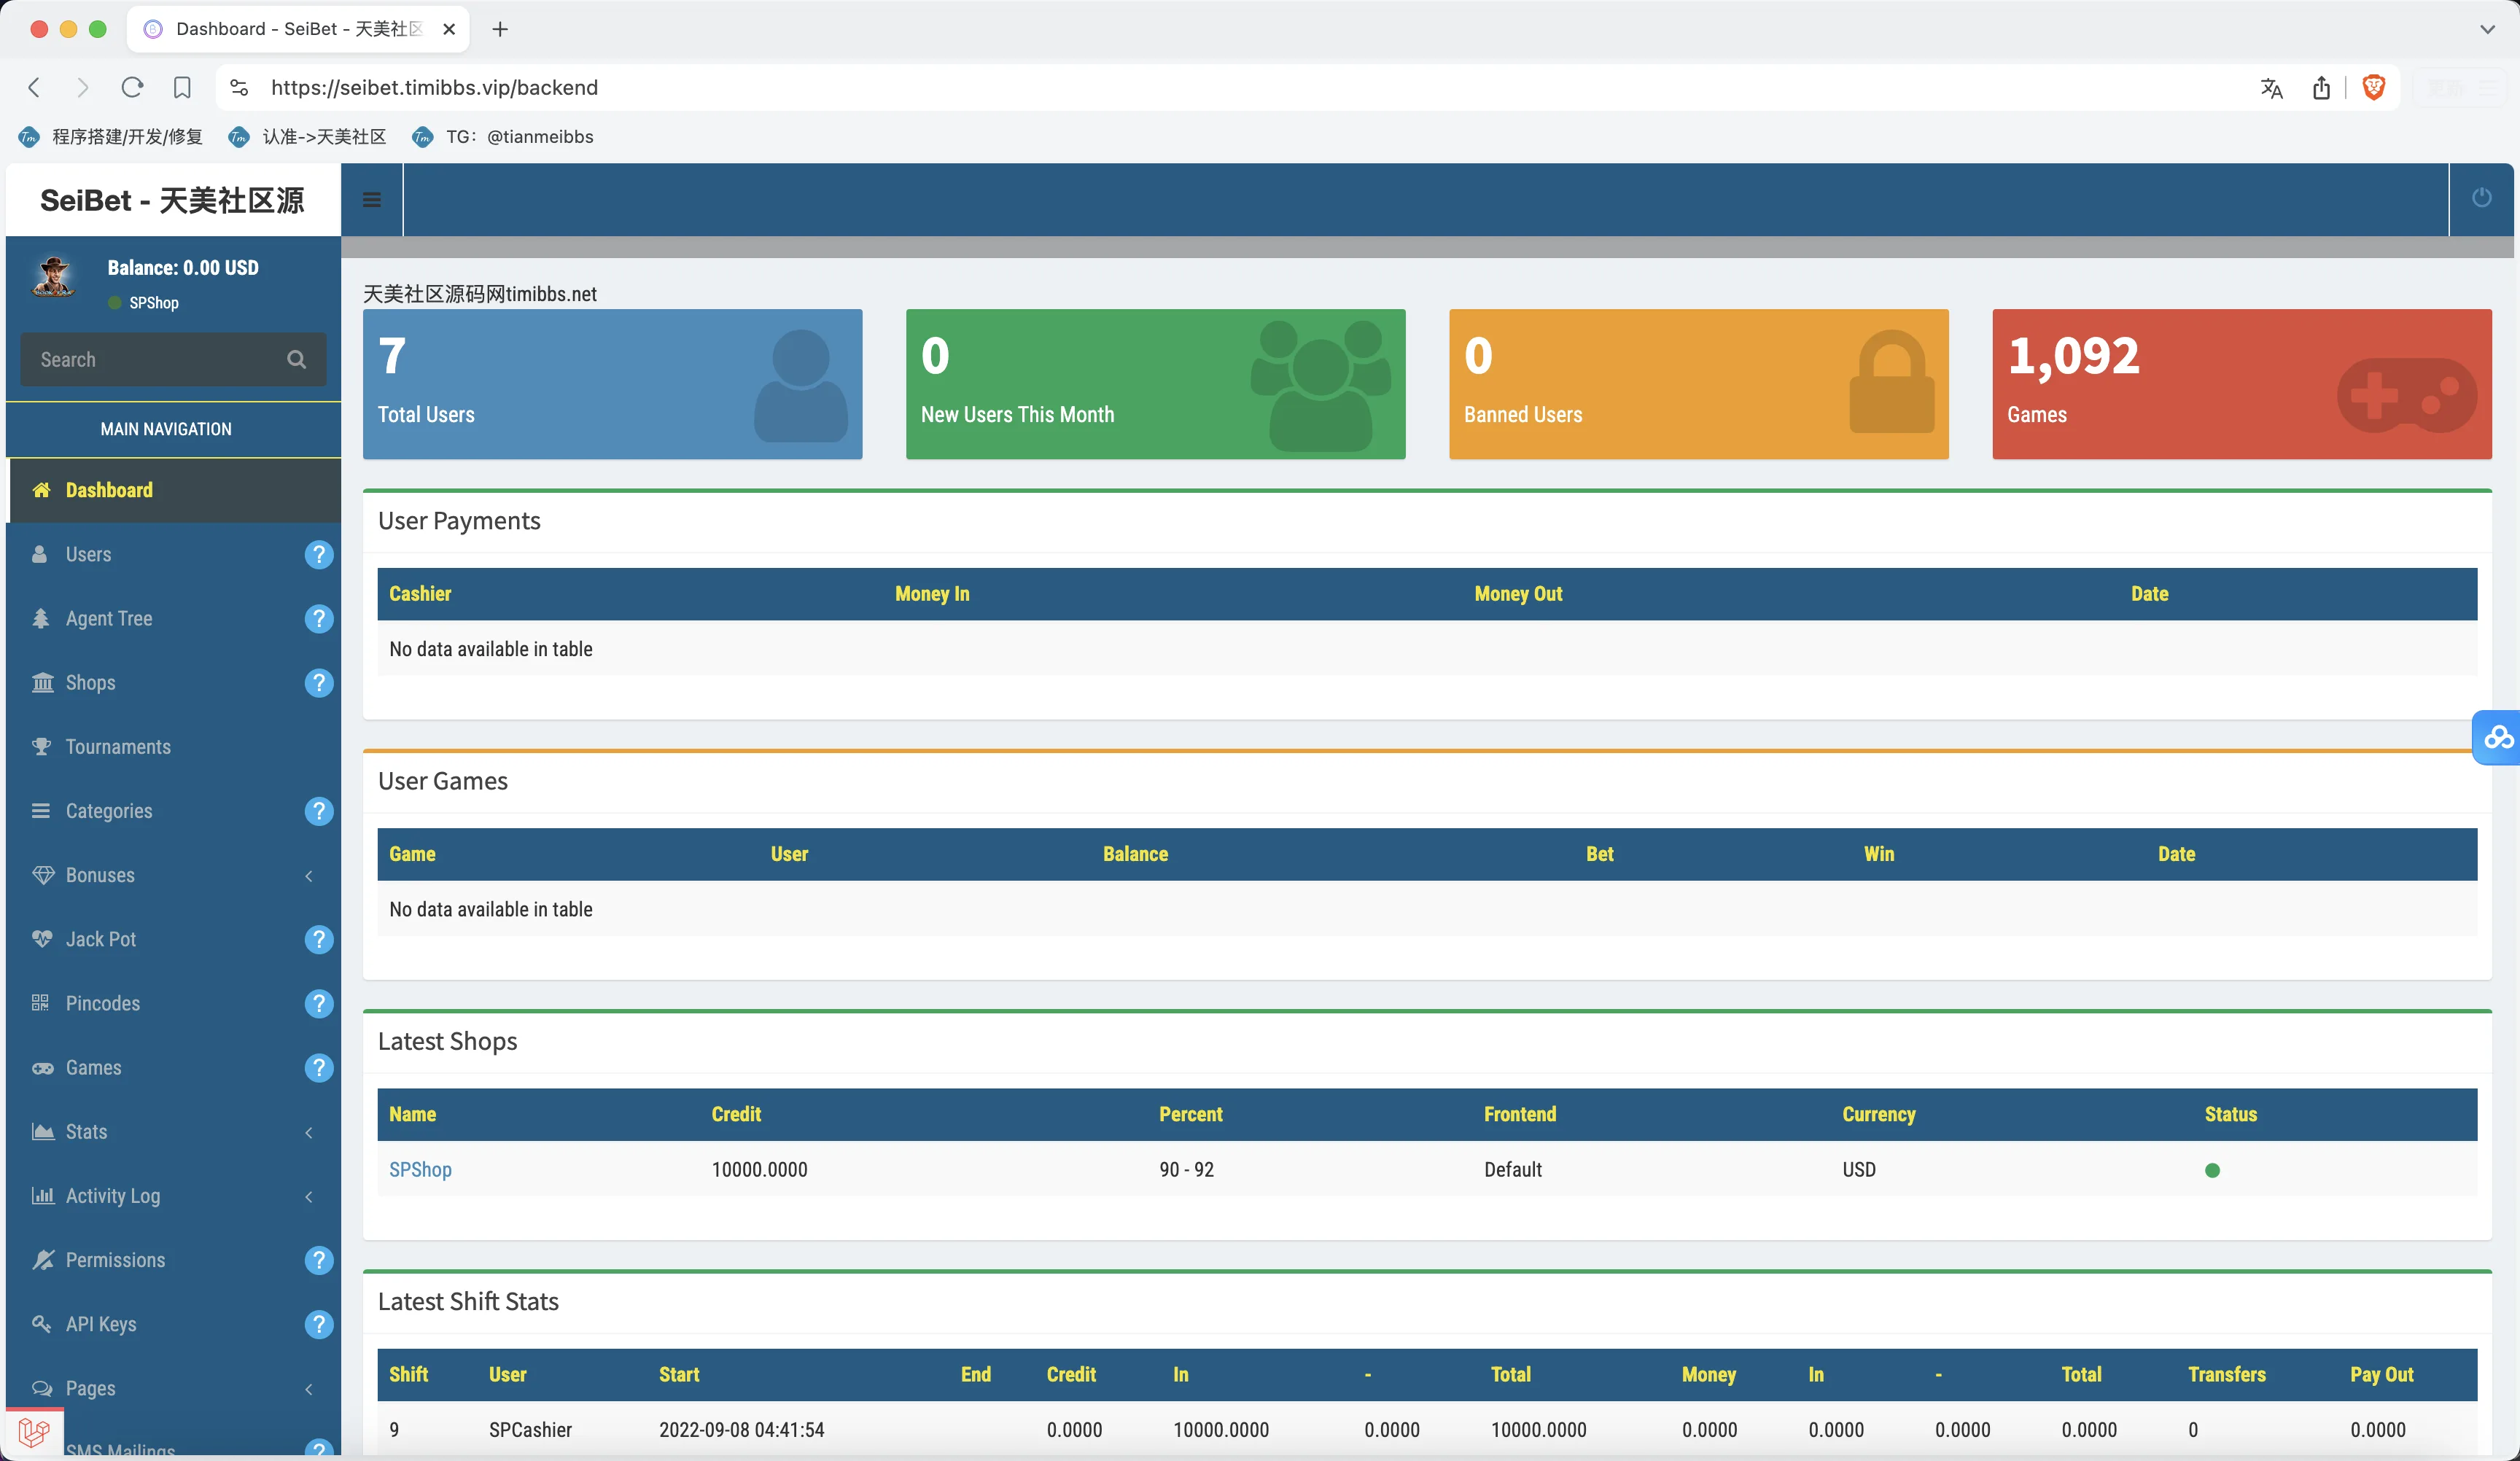Open the SPShop link in Latest Shops
The image size is (2520, 1461).
coord(420,1169)
